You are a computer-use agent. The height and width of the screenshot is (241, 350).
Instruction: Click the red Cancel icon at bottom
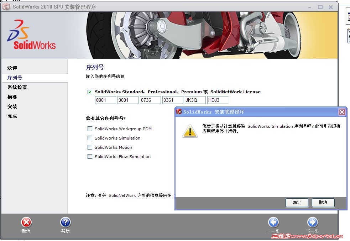pyautogui.click(x=26, y=222)
